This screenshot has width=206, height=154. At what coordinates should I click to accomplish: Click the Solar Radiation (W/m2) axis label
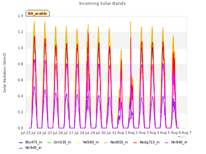5,73
